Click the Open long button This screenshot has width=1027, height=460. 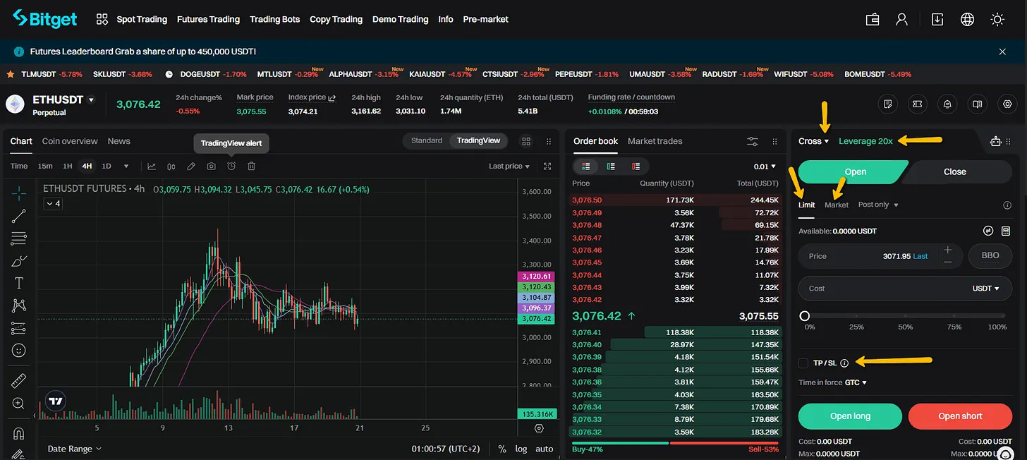point(849,416)
